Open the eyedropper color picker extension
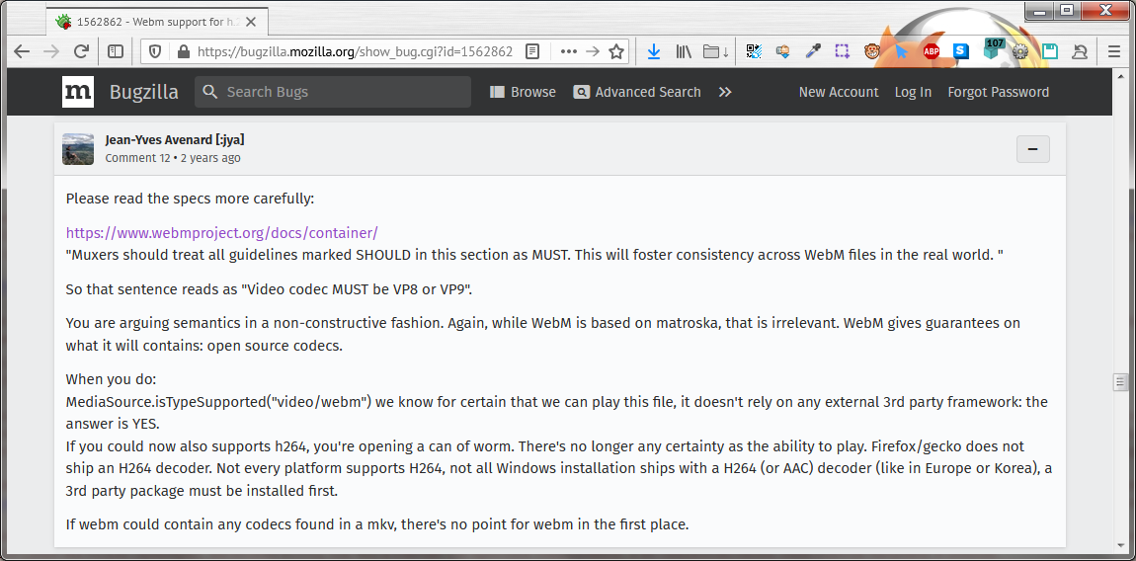This screenshot has width=1136, height=561. point(813,51)
